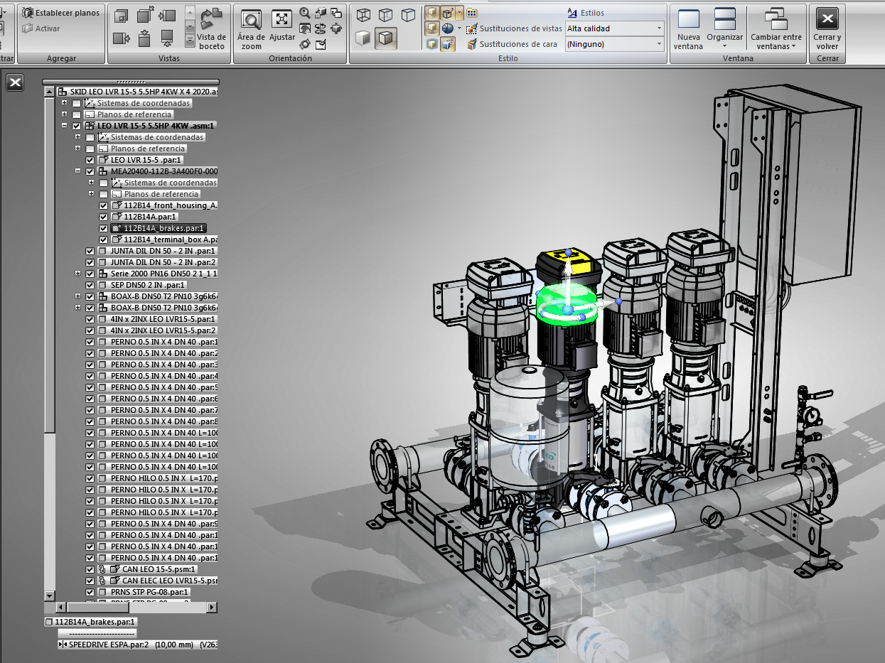
Task: Click the Sustituciones de vistas icon
Action: [x=472, y=28]
